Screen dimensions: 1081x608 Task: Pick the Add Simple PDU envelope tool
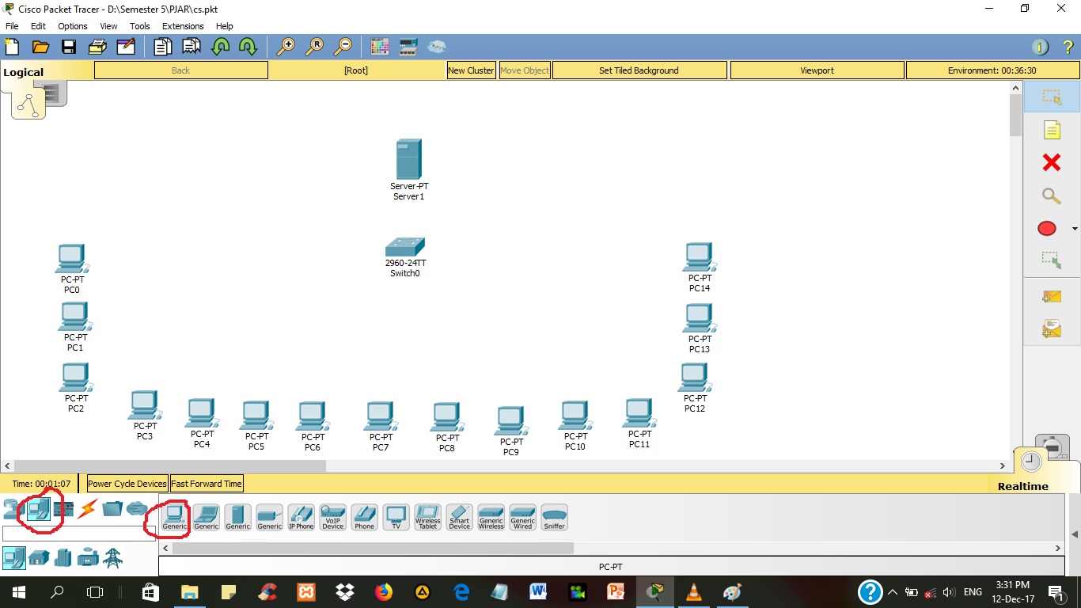coord(1052,295)
